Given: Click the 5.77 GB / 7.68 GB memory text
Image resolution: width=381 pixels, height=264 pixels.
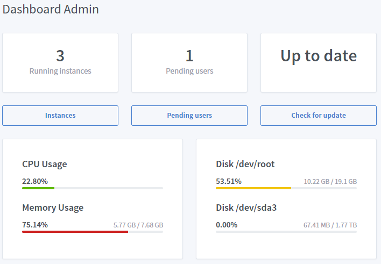Looking at the screenshot, I should click(x=138, y=225).
